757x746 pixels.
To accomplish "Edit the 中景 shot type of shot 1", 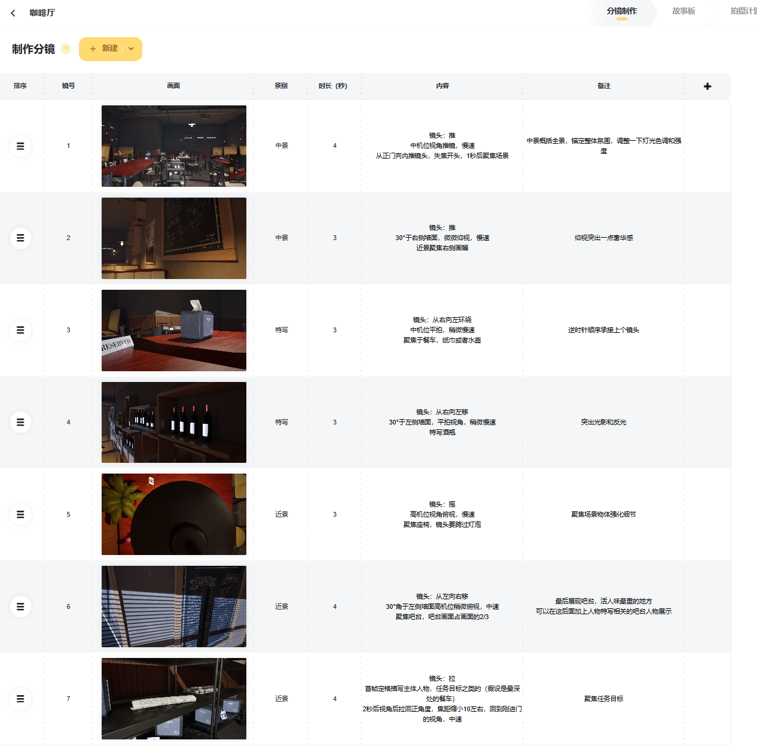I will pos(282,146).
